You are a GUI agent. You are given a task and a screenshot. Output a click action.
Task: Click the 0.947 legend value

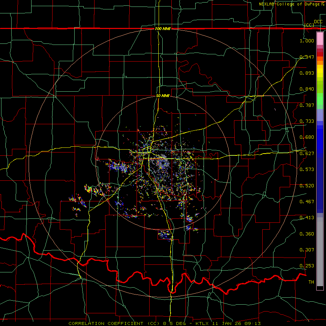(307, 57)
